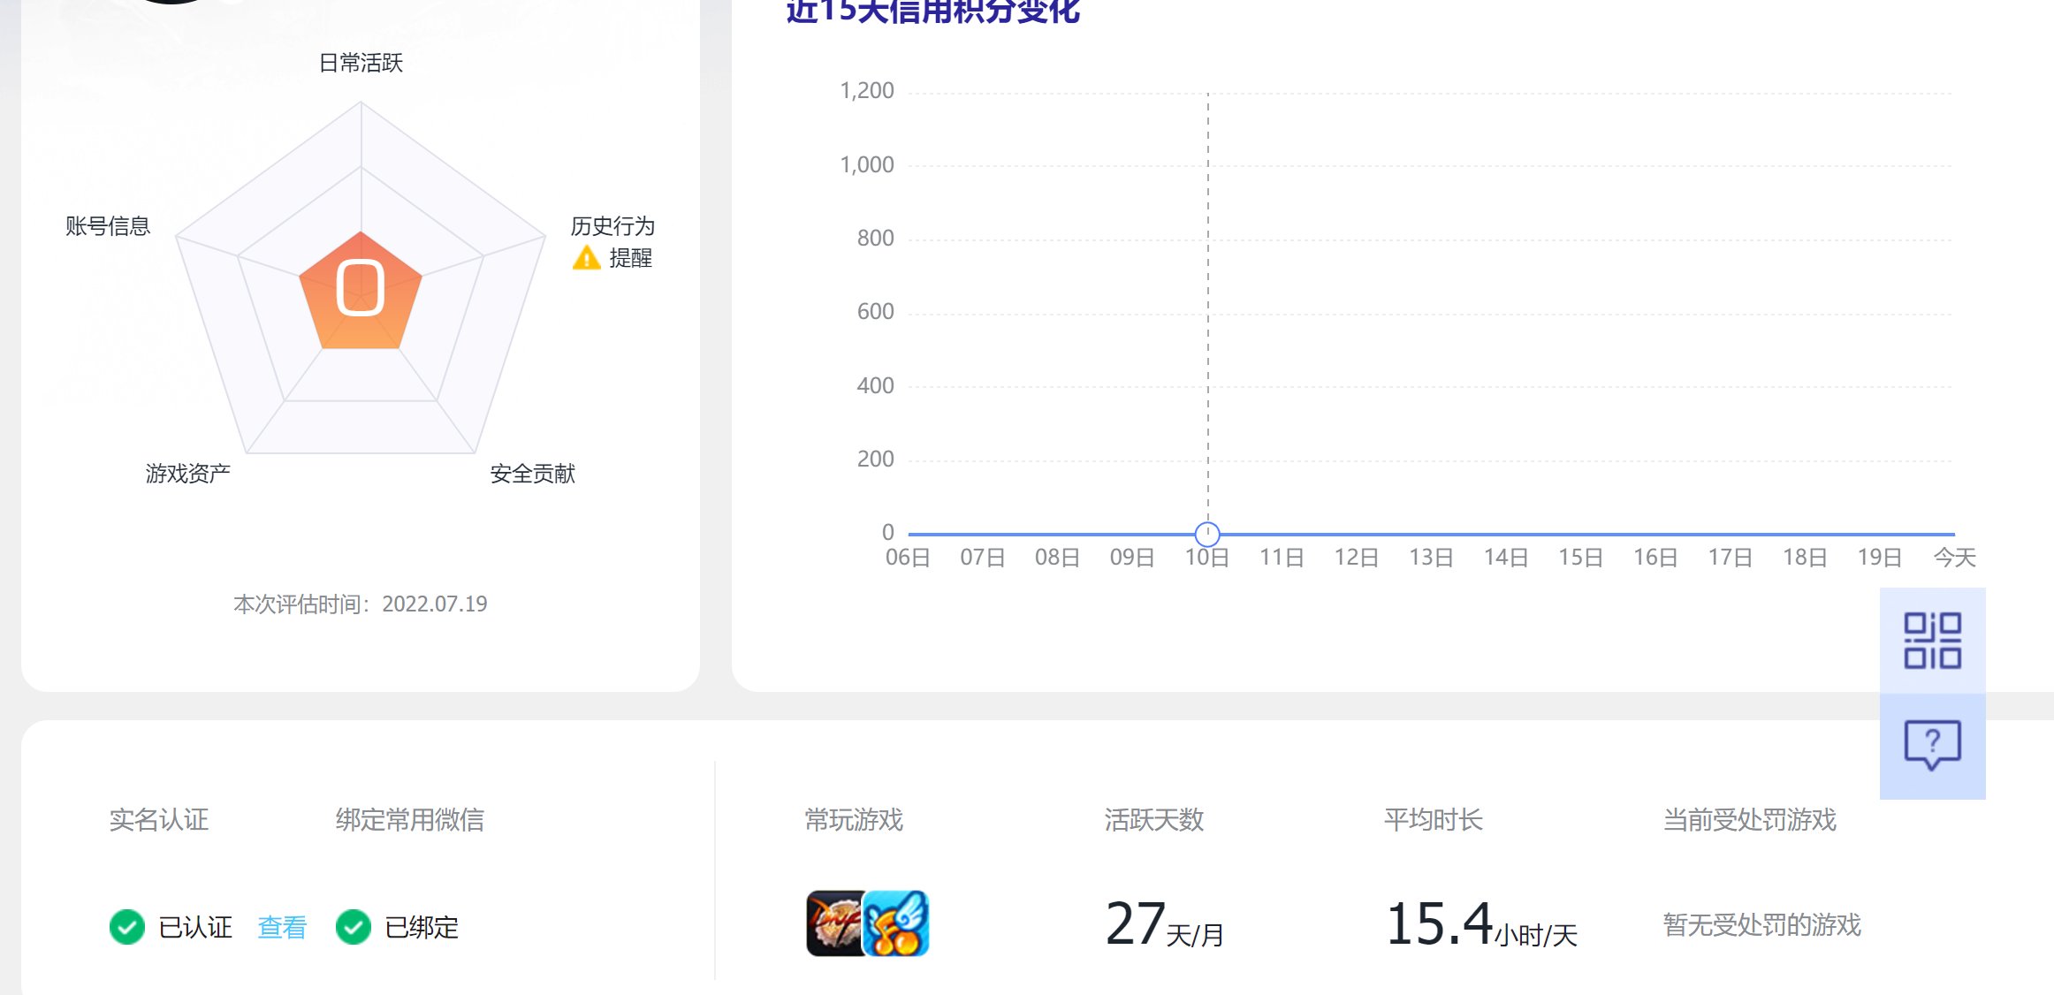Open the 查看 link beside 已认证
The image size is (2054, 995).
(x=280, y=928)
